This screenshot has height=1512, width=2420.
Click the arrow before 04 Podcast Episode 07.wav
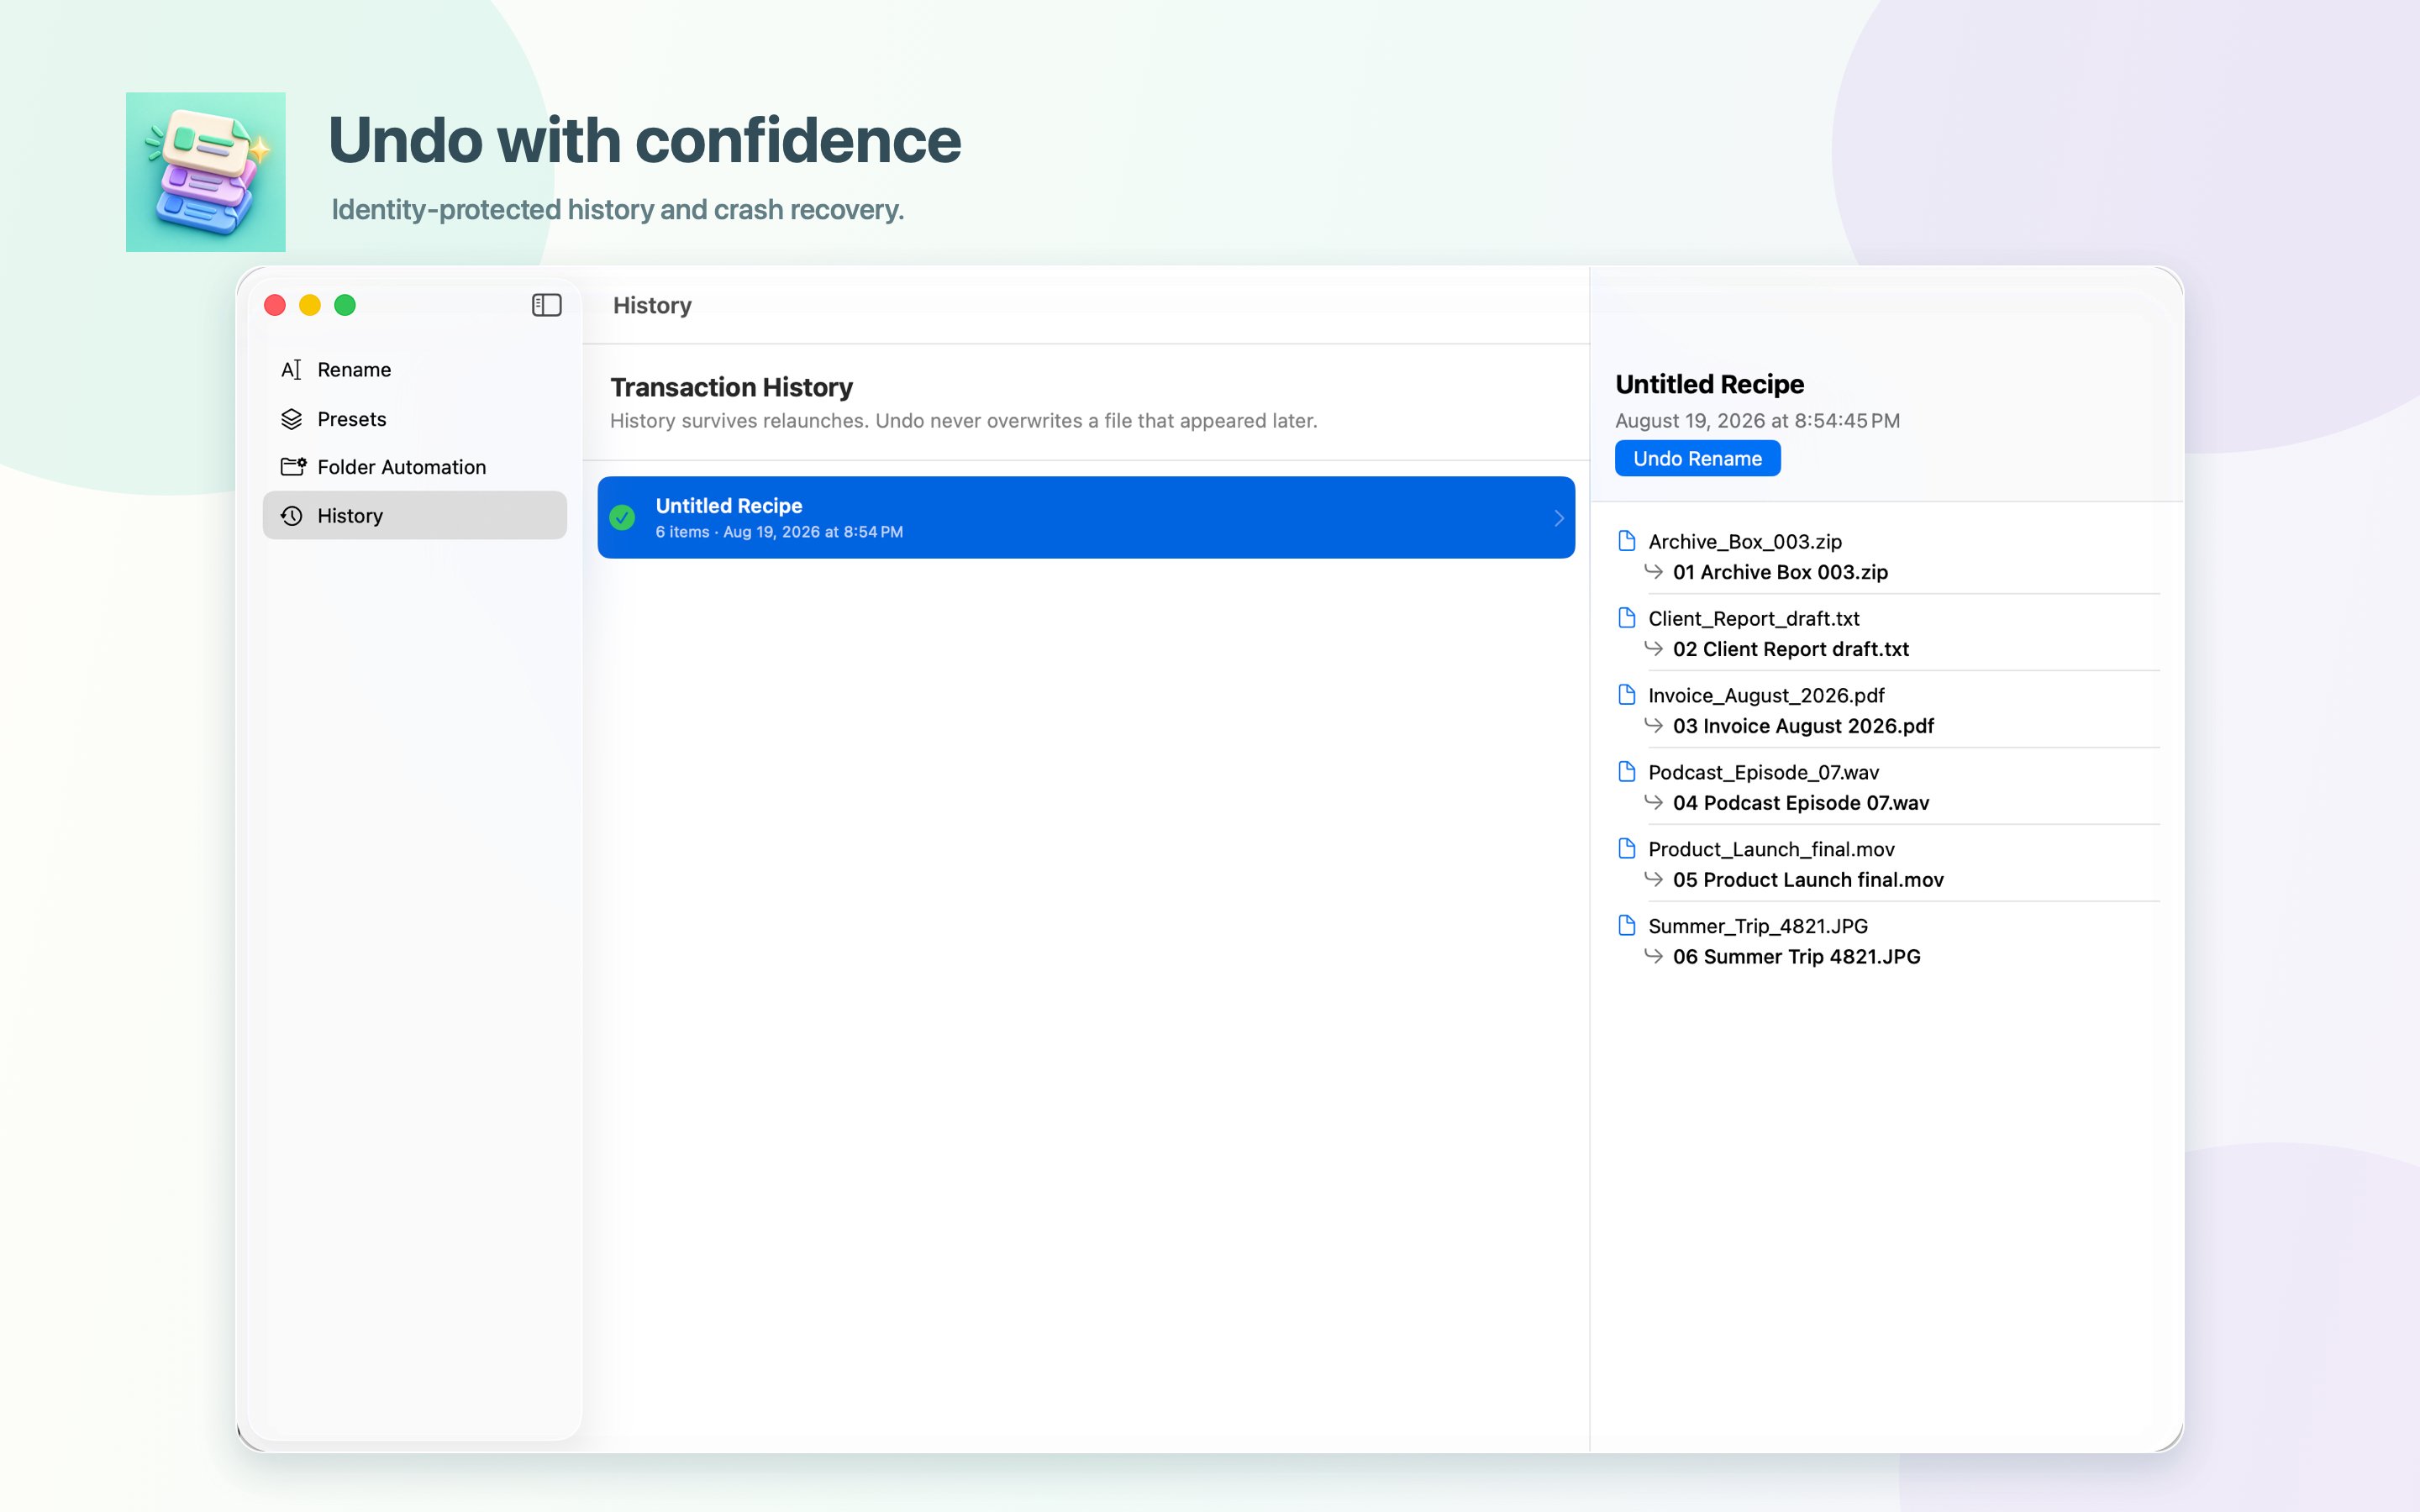(x=1654, y=802)
